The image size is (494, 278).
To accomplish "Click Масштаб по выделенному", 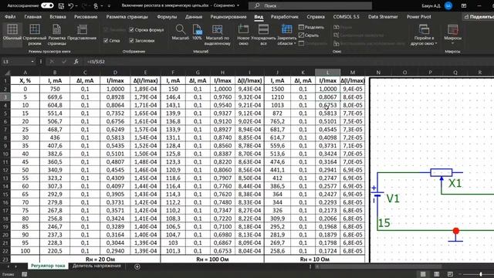I will (218, 35).
